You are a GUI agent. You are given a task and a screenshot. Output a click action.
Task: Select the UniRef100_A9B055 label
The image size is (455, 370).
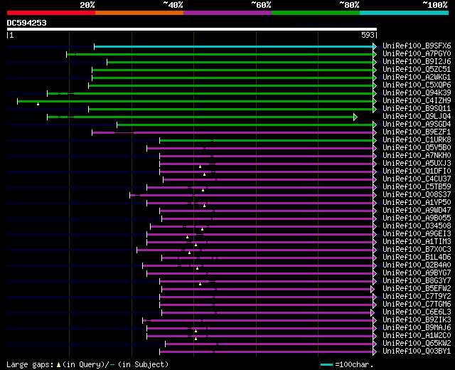tap(417, 218)
